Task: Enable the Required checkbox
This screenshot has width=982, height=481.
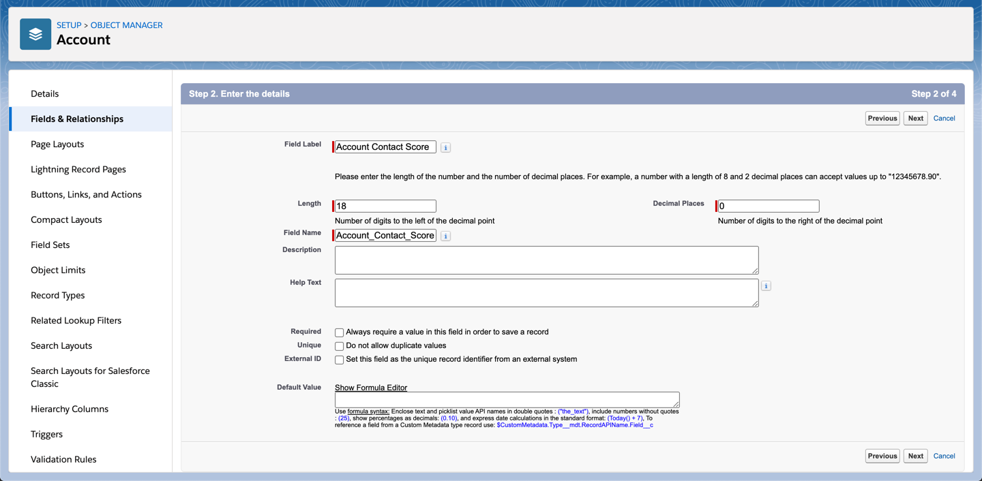Action: coord(339,332)
